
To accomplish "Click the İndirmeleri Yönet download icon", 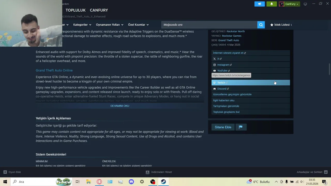I will coord(147,172).
